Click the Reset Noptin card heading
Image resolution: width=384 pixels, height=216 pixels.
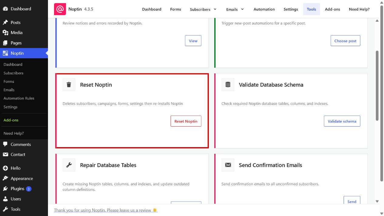point(96,85)
